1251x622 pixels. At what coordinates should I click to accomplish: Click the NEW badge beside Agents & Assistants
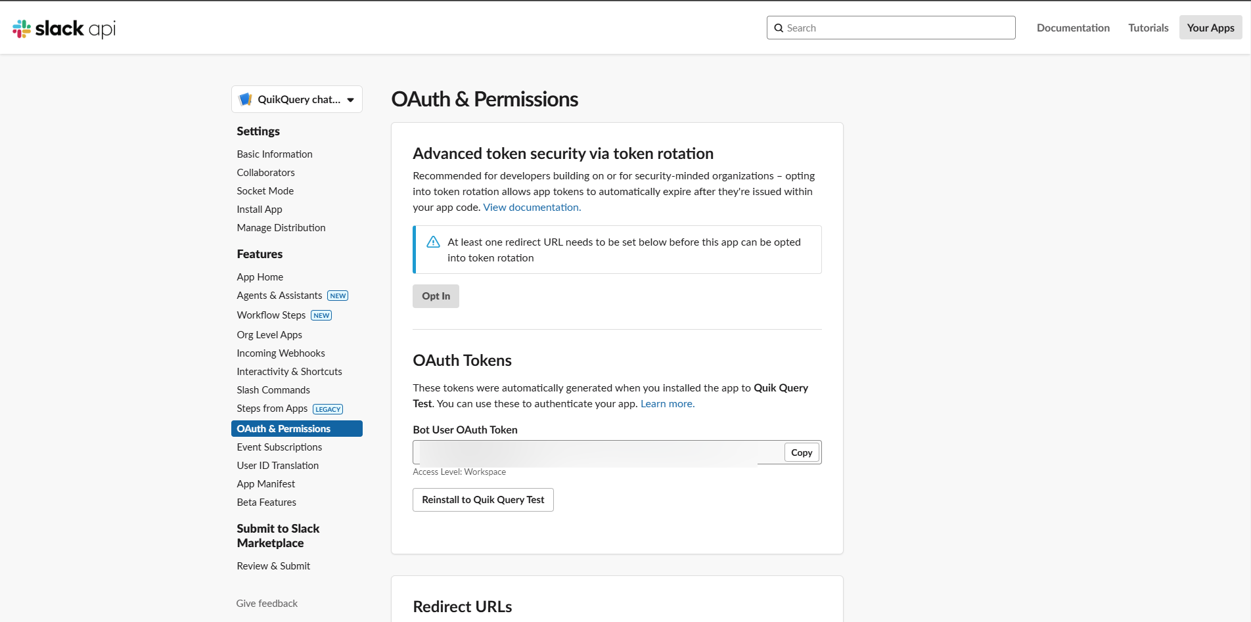(x=338, y=296)
